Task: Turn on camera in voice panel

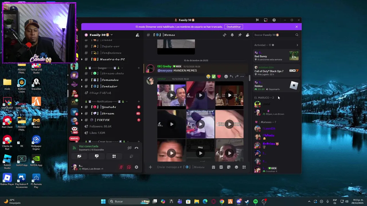Action: click(x=79, y=156)
